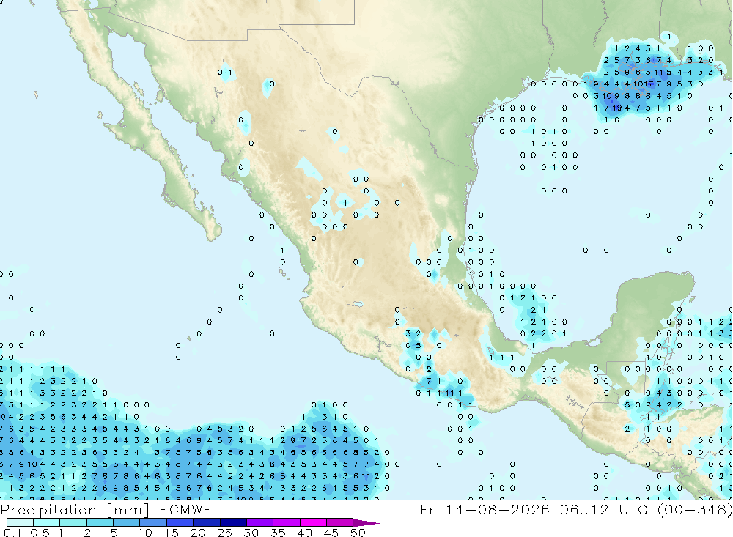
Task: Click the '[mm]' unit label
Action: (128, 510)
